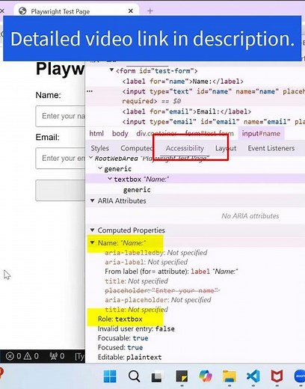Viewport: 305px width, 389px height.
Task: Click the Name input field on the page
Action: [x=61, y=116]
